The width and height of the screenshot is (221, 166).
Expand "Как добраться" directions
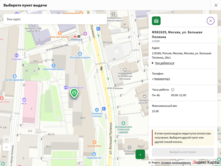[164, 63]
